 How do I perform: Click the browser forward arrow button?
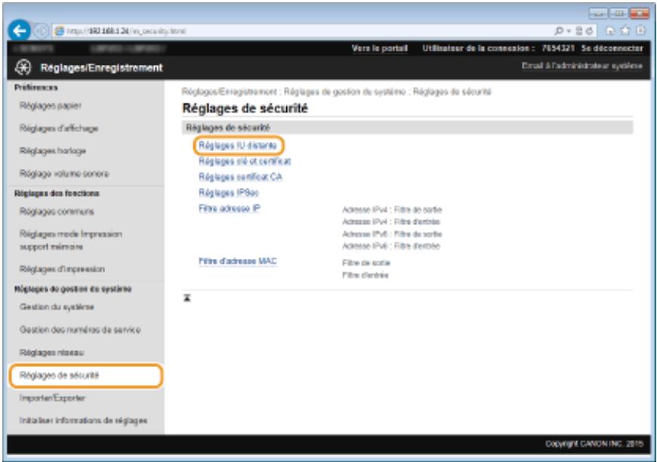tap(41, 31)
